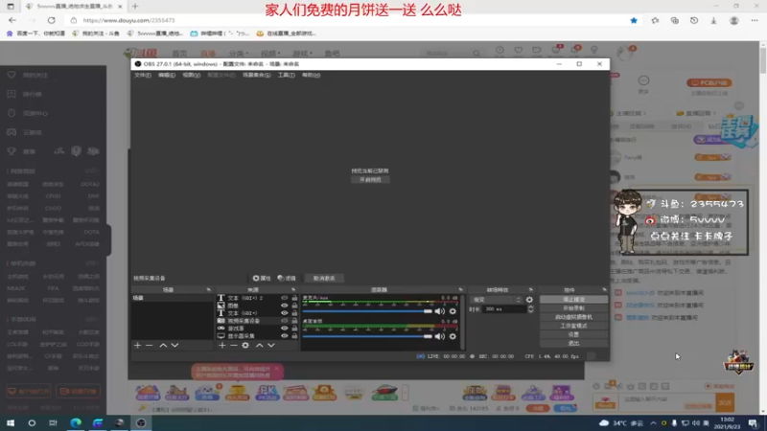The image size is (767, 431).
Task: Decrease transition duration with the down arrow
Action: pyautogui.click(x=530, y=311)
